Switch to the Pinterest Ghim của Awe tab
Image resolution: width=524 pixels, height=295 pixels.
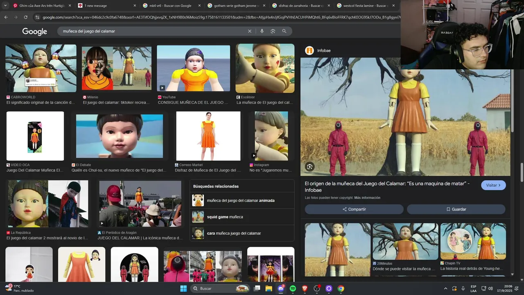[42, 6]
